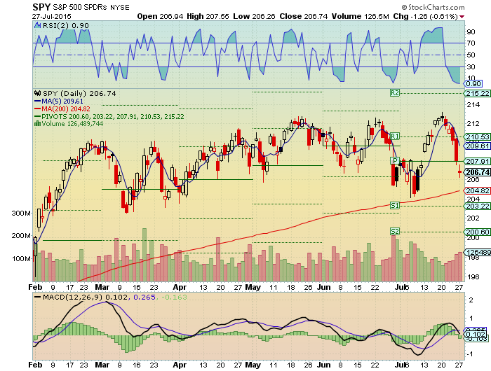This screenshot has width=491, height=371.
Task: Click 'Mar' on the price chart date axis
Action: [102, 287]
